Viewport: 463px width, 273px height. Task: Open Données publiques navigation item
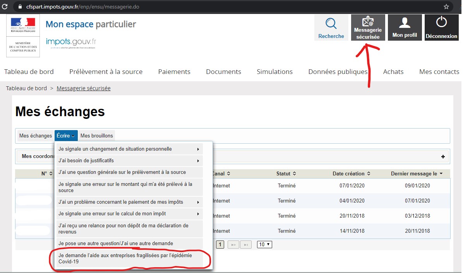click(x=338, y=72)
